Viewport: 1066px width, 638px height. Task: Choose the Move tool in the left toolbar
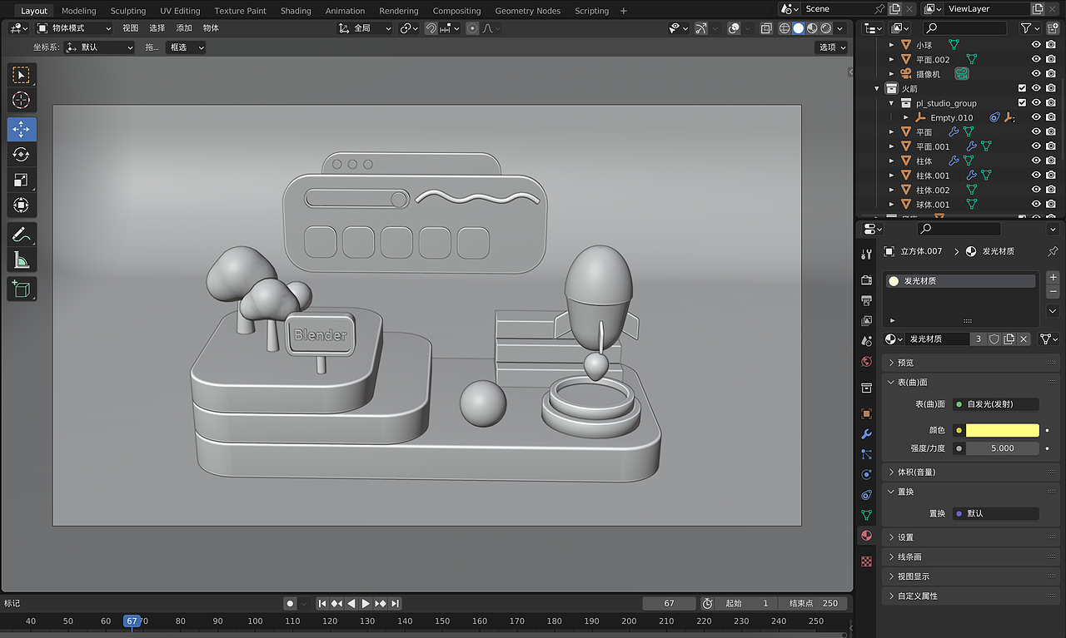[22, 130]
